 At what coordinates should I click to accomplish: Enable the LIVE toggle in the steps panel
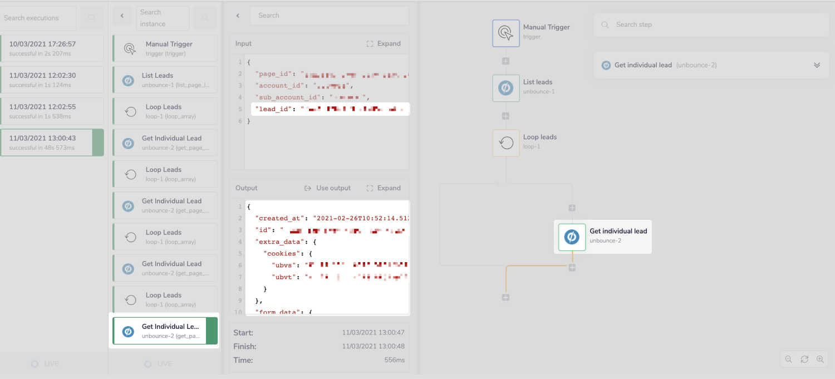click(159, 363)
